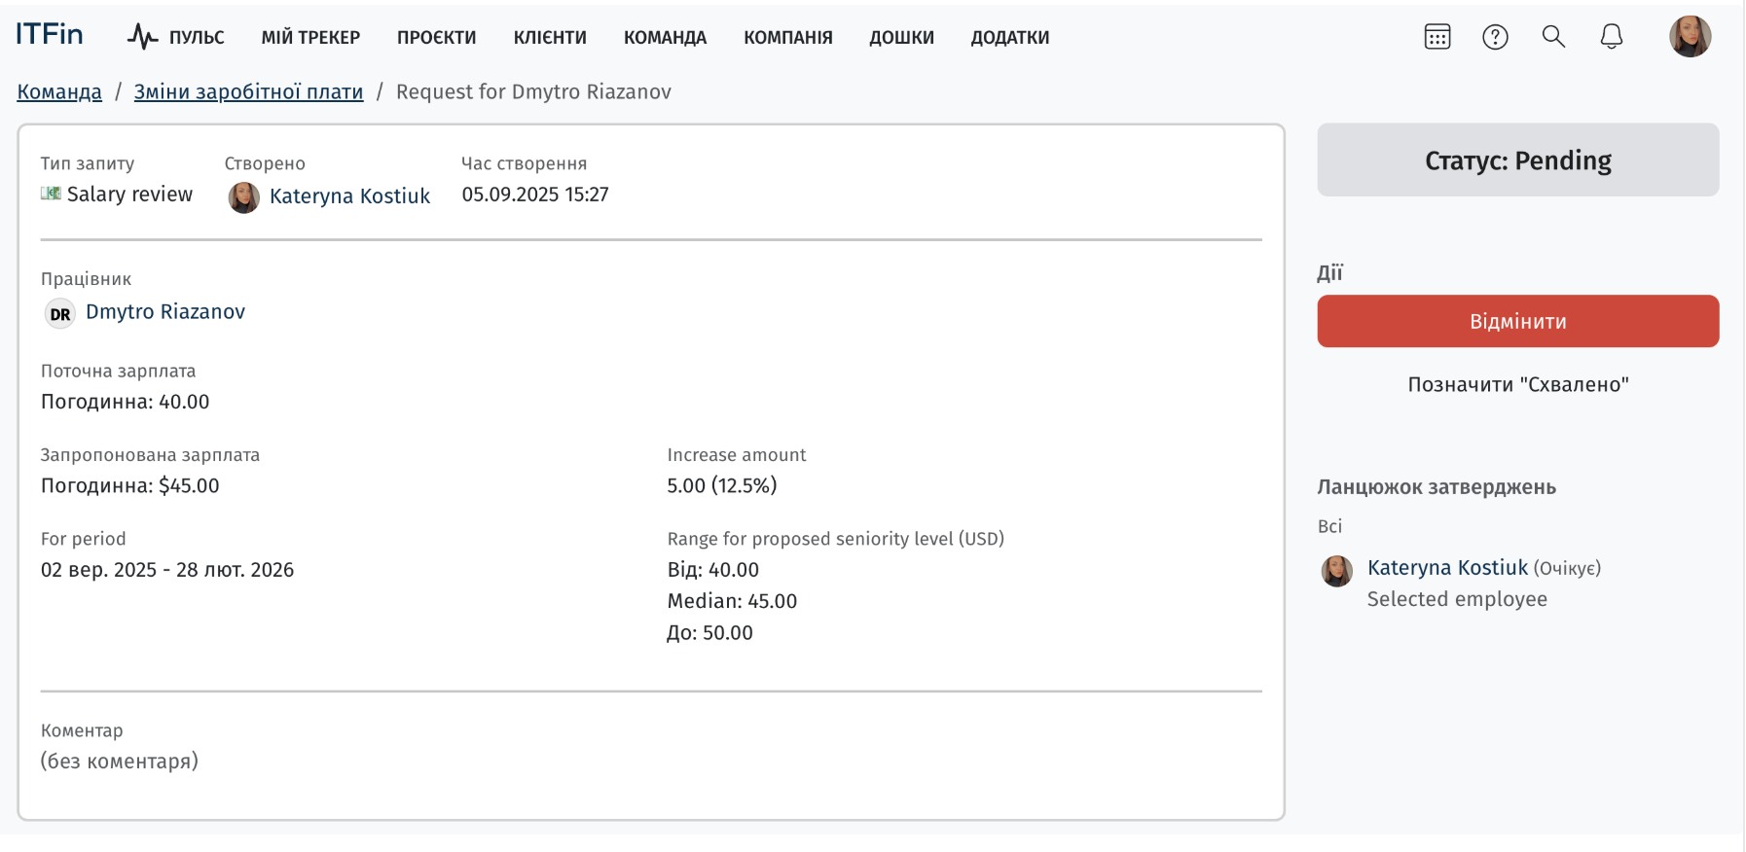Open search with the magnifier icon
The image size is (1746, 852).
click(x=1553, y=37)
